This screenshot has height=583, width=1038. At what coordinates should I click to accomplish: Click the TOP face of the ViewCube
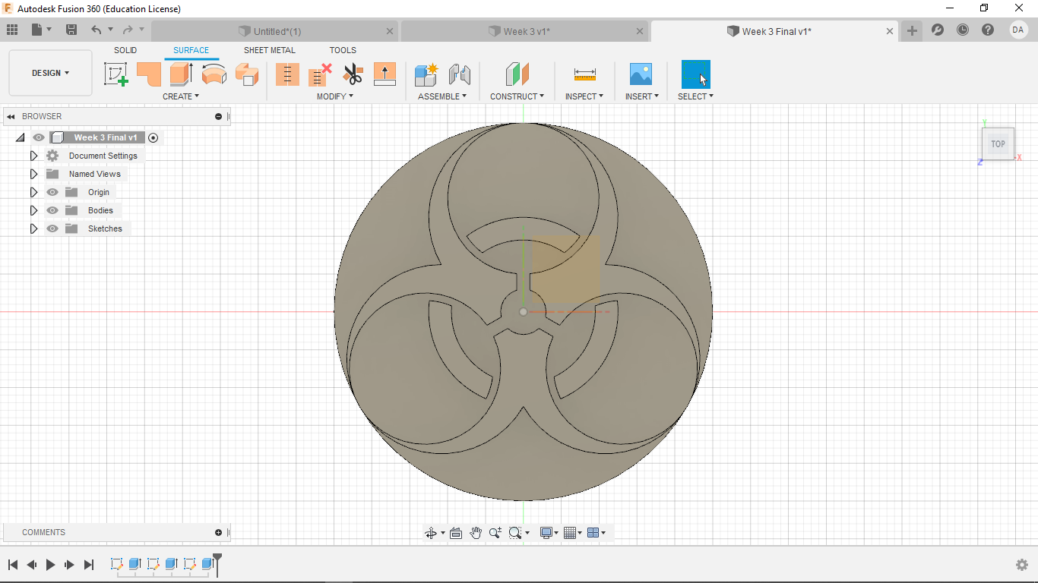click(998, 143)
